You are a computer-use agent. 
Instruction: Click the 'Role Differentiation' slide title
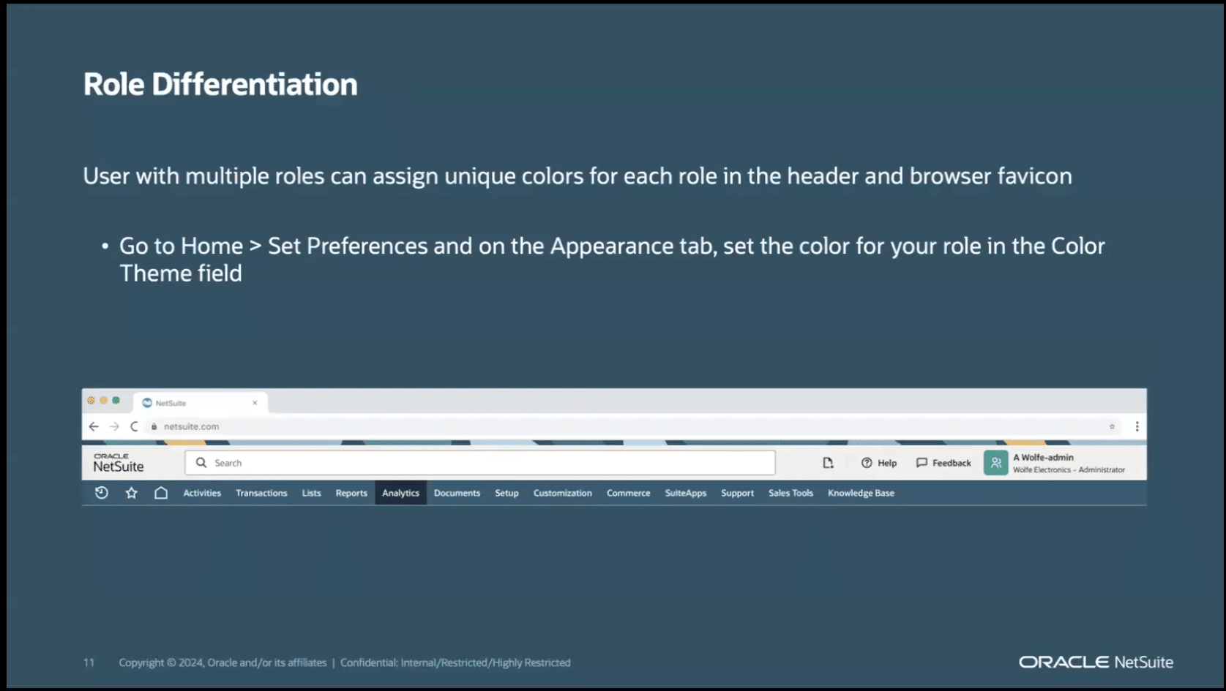(220, 85)
